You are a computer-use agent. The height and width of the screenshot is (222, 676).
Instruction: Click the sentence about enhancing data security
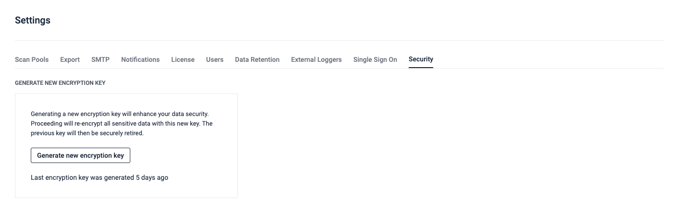(120, 114)
